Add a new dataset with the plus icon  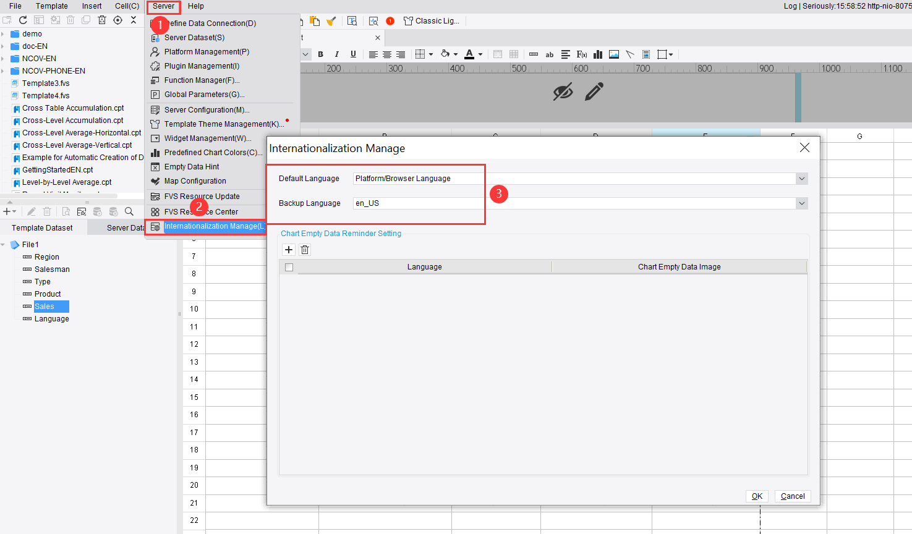(x=7, y=211)
